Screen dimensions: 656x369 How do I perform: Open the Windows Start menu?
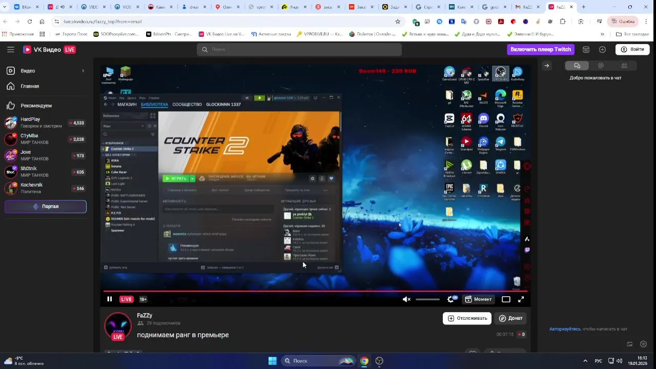click(272, 361)
